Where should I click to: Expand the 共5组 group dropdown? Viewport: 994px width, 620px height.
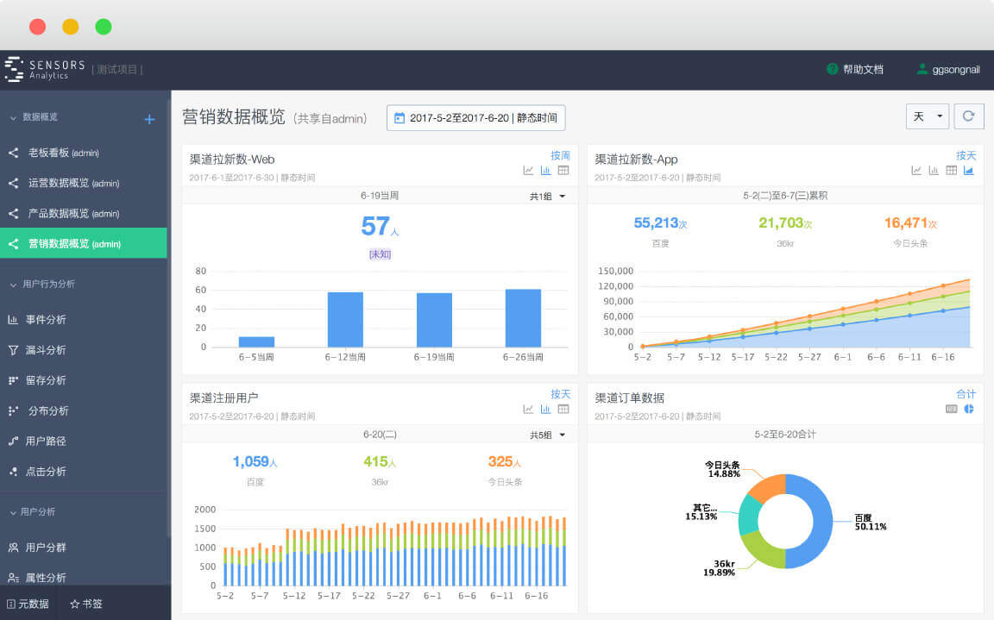coord(548,435)
